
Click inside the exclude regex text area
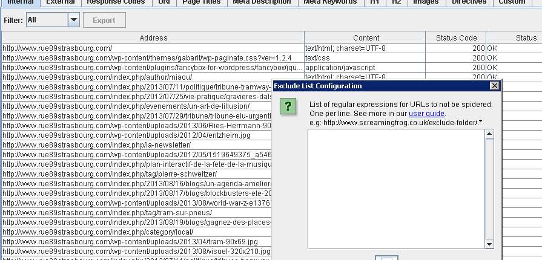click(x=397, y=189)
